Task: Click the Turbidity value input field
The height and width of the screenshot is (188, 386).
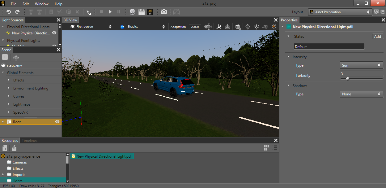Action: [361, 74]
